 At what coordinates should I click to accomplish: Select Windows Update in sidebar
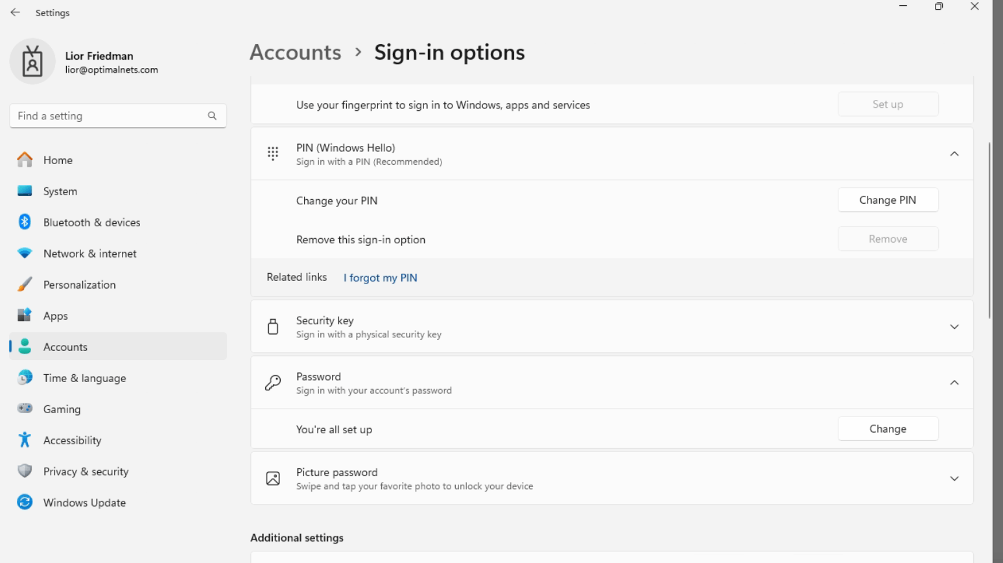[x=118, y=502]
